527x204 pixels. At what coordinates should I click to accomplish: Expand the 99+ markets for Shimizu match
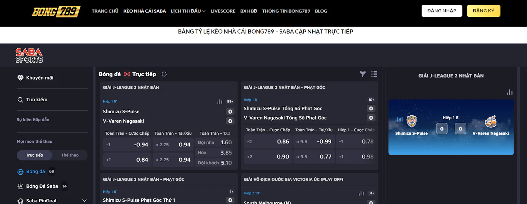click(x=230, y=102)
